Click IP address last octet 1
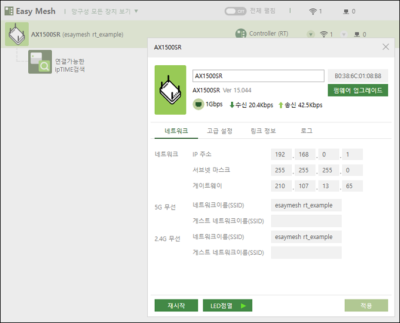Image resolution: width=400 pixels, height=323 pixels. coord(352,154)
